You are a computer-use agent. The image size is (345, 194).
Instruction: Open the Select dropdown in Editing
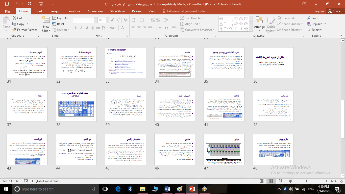point(316,30)
